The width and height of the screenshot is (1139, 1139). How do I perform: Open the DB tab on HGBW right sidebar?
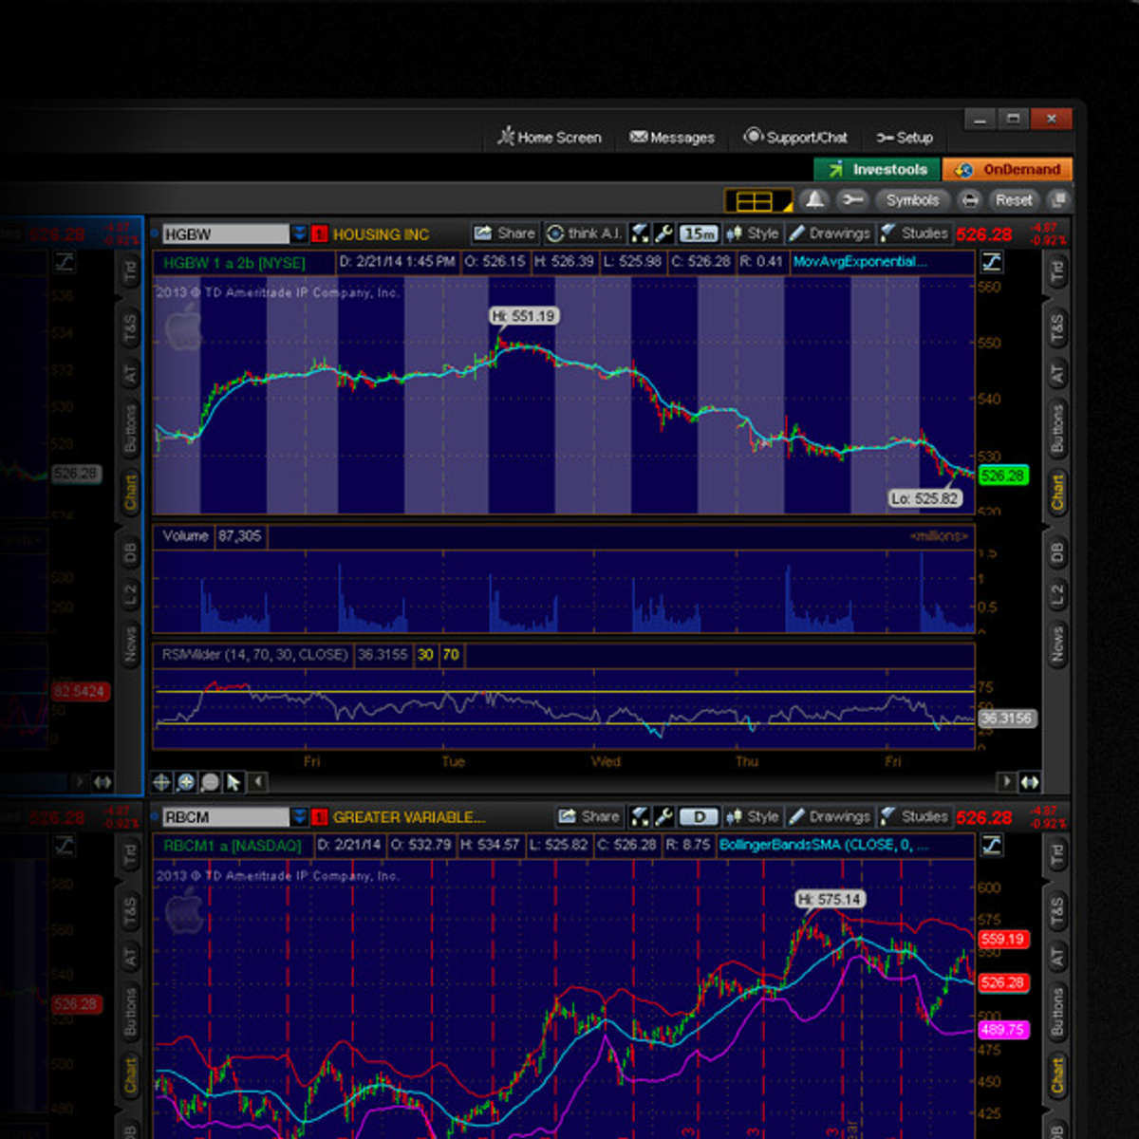point(1056,553)
